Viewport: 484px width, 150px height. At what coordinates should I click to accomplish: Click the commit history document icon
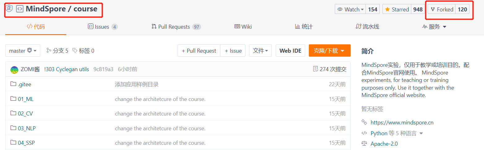(315, 69)
